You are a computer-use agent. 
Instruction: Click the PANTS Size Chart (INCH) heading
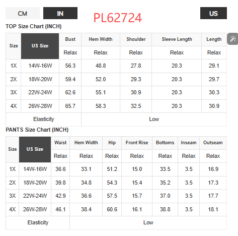37,130
